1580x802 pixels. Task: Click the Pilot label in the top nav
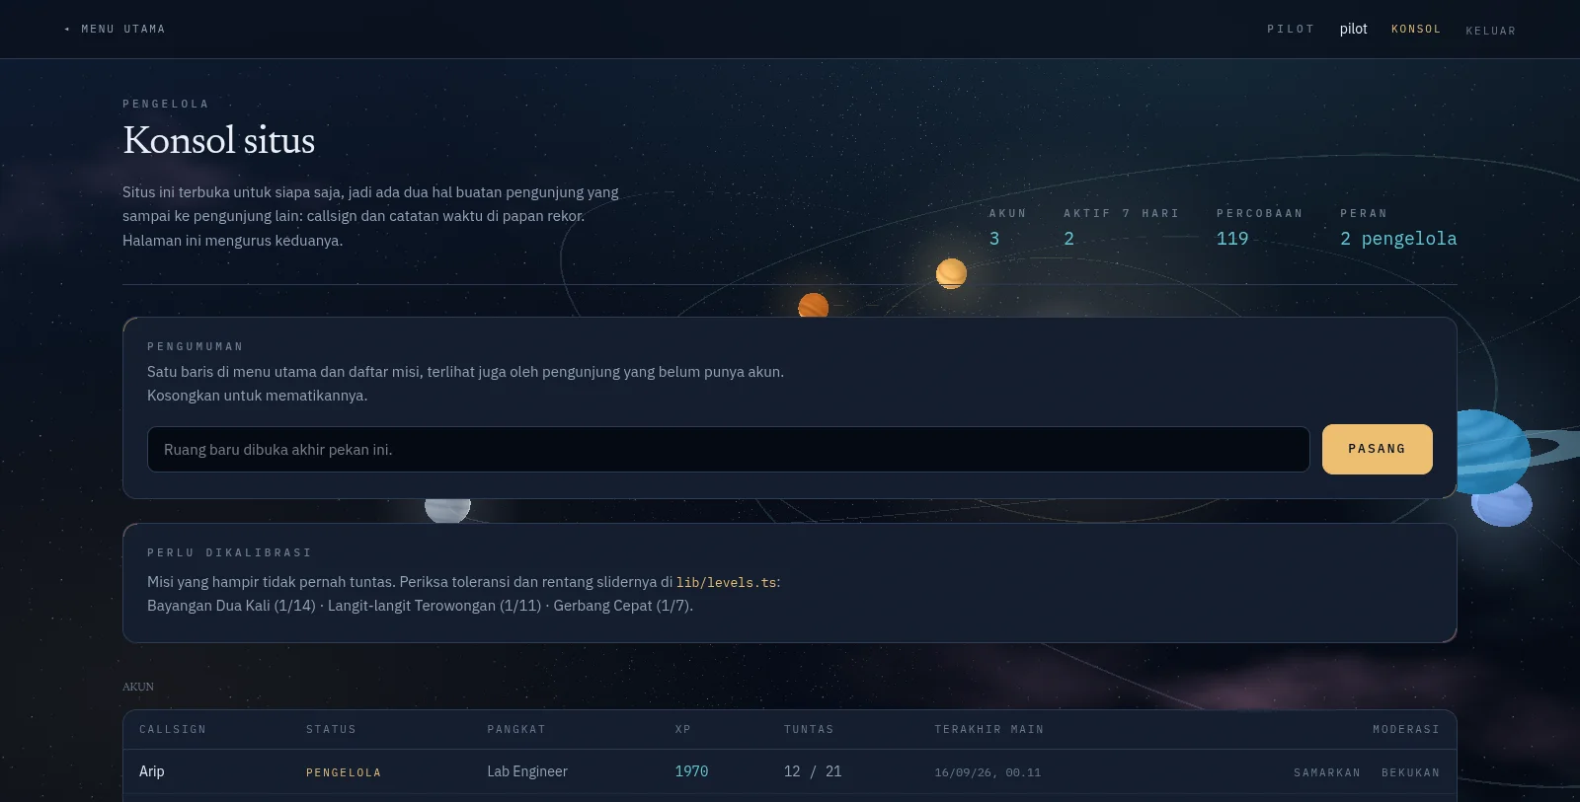(x=1291, y=29)
